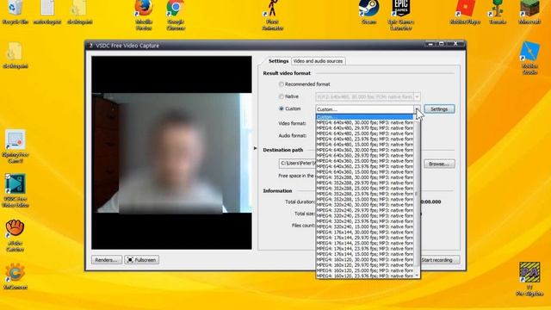Viewport: 551px width, 310px height.
Task: Open the Minecraft desktop shortcut
Action: [529, 12]
